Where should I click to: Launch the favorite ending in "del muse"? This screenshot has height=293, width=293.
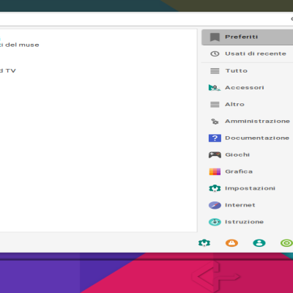point(20,45)
